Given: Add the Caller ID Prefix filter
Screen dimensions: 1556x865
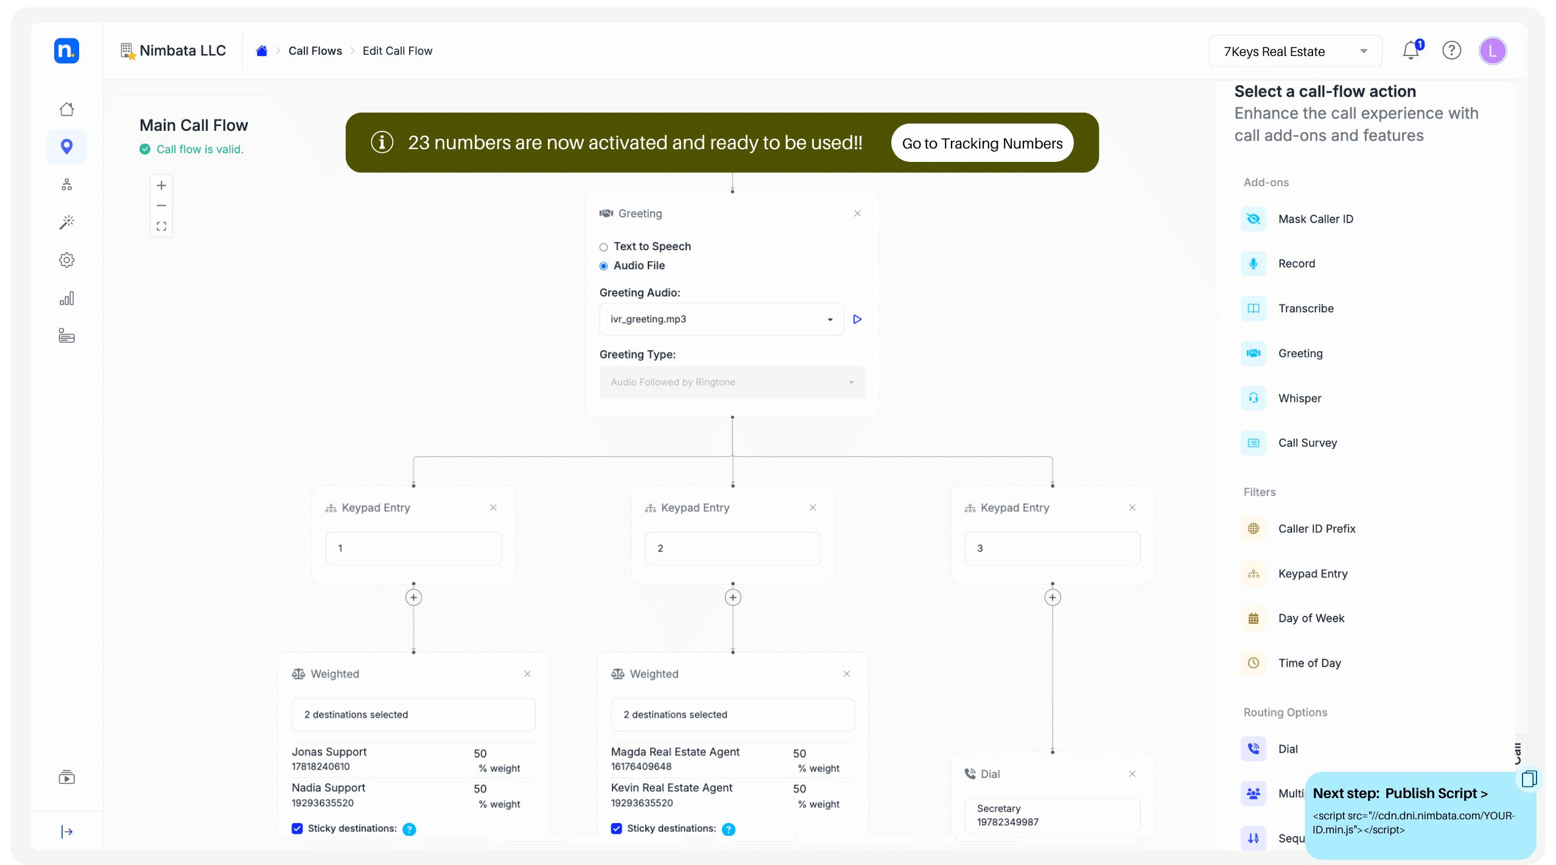Looking at the screenshot, I should 1298,529.
